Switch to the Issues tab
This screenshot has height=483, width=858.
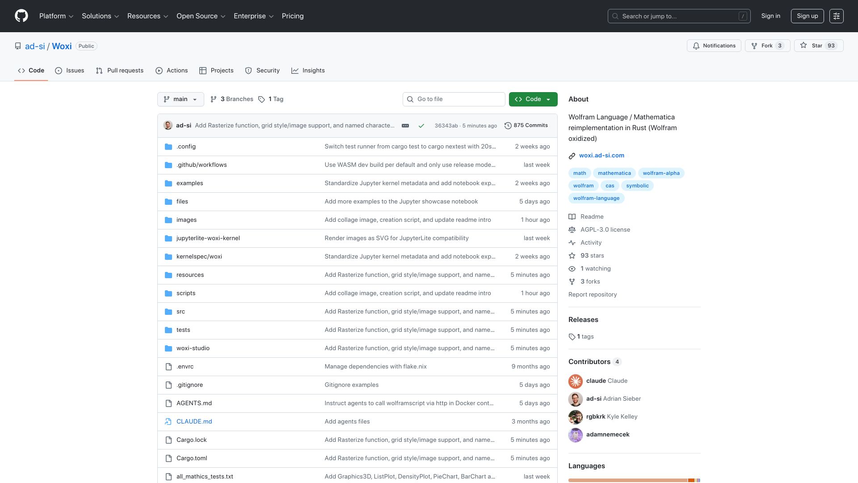point(70,71)
